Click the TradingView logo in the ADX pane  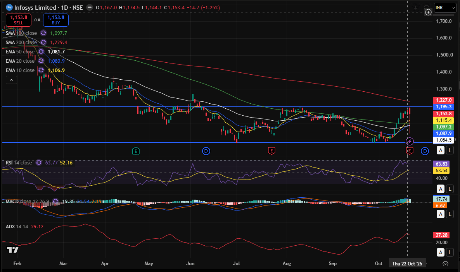pyautogui.click(x=13, y=250)
